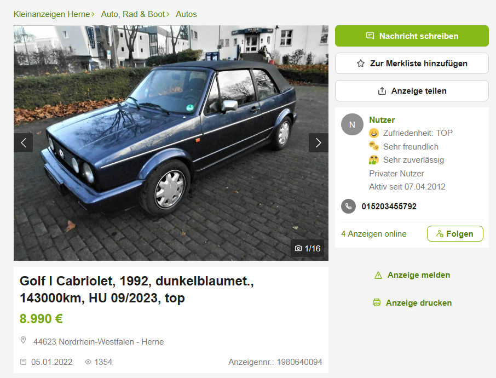Click the printer icon for Anzeige drucken
The width and height of the screenshot is (496, 378).
(377, 302)
